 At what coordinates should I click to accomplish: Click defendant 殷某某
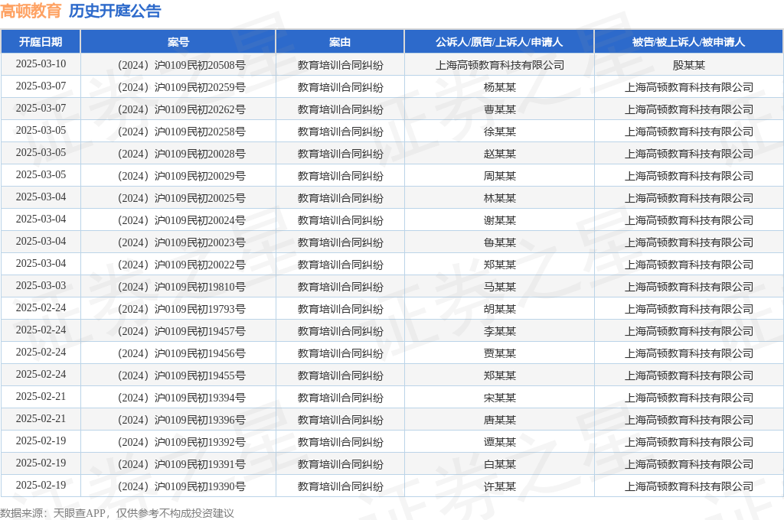pos(688,65)
